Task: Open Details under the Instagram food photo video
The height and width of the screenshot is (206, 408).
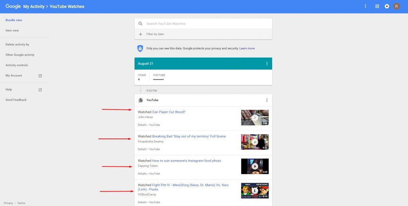Action: tap(142, 173)
